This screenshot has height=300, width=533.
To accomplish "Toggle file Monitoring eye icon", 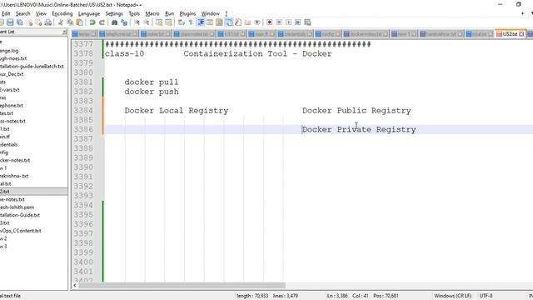I will pyautogui.click(x=257, y=22).
